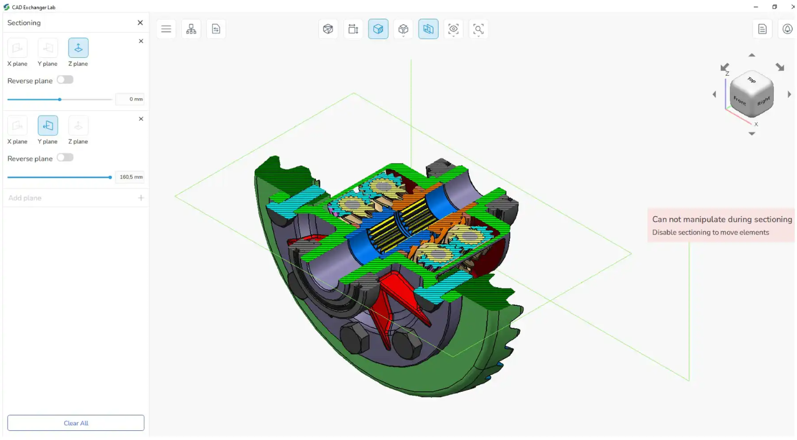This screenshot has width=797, height=440.
Task: Click the 160,5 mm offset input field
Action: (130, 177)
